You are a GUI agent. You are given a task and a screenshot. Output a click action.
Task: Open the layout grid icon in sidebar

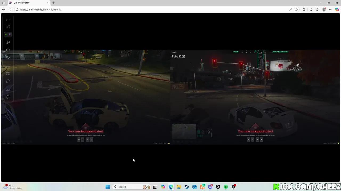[x=8, y=73]
